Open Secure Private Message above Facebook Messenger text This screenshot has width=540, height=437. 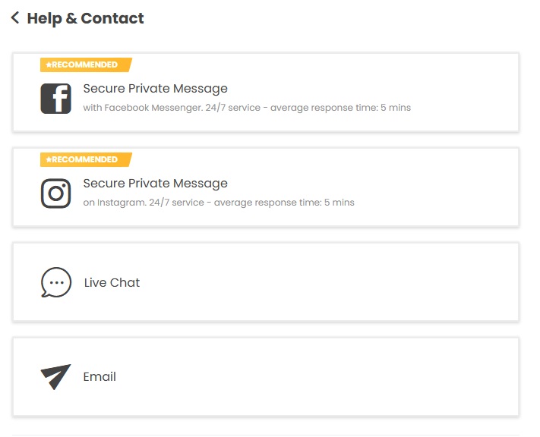pos(155,89)
